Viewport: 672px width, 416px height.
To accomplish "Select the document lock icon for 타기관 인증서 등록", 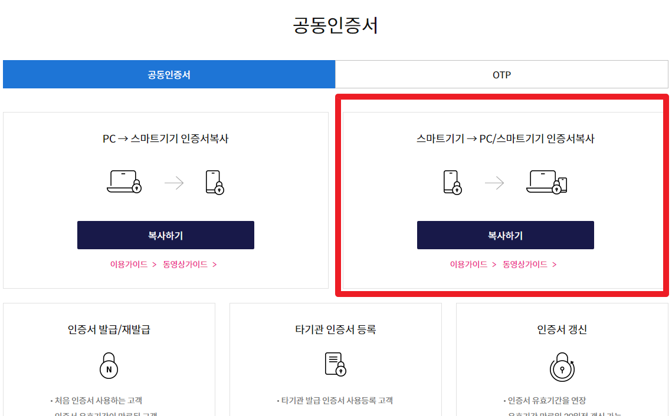I will point(335,365).
